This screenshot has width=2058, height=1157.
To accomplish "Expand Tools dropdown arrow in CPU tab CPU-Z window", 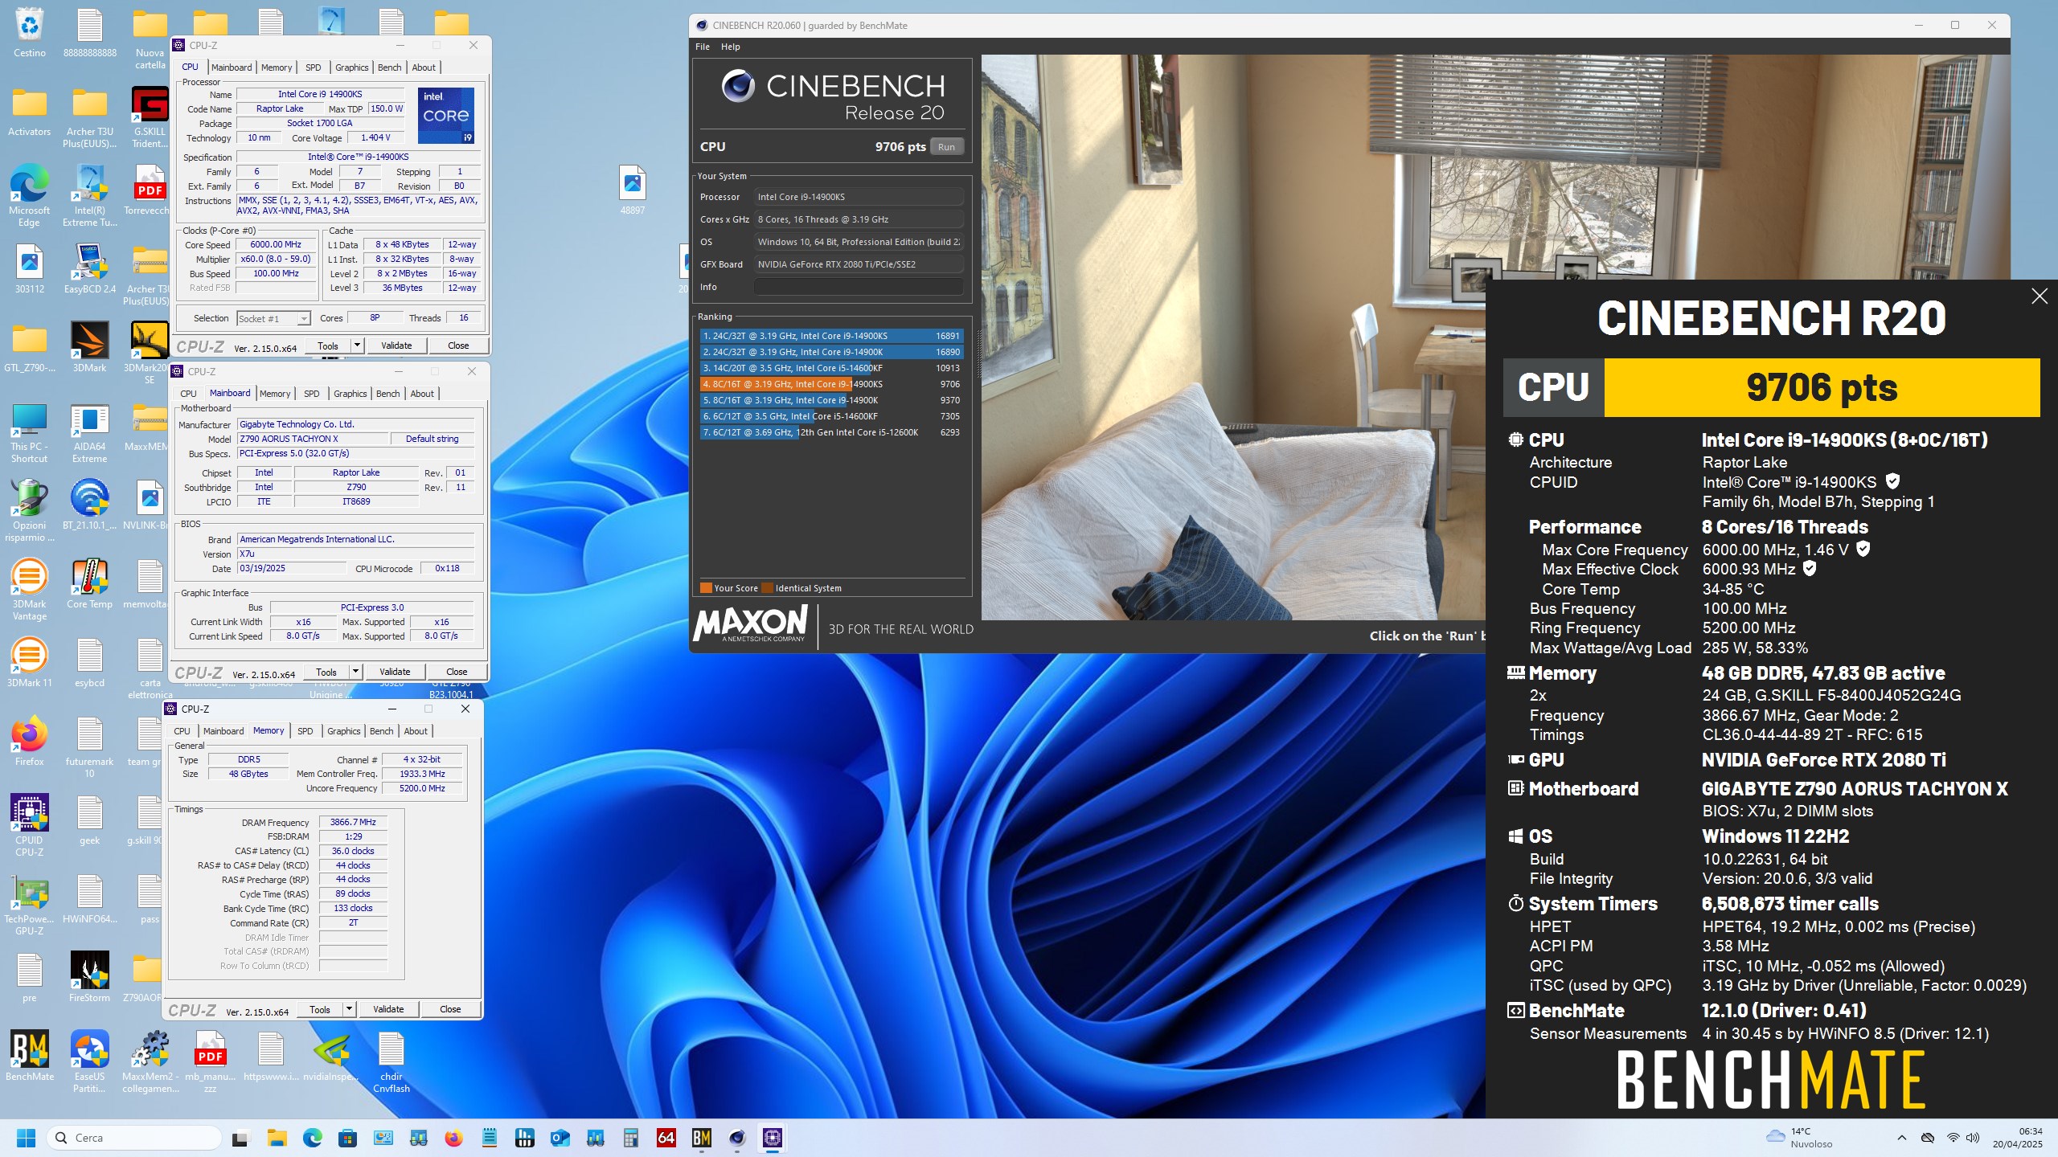I will pos(357,345).
